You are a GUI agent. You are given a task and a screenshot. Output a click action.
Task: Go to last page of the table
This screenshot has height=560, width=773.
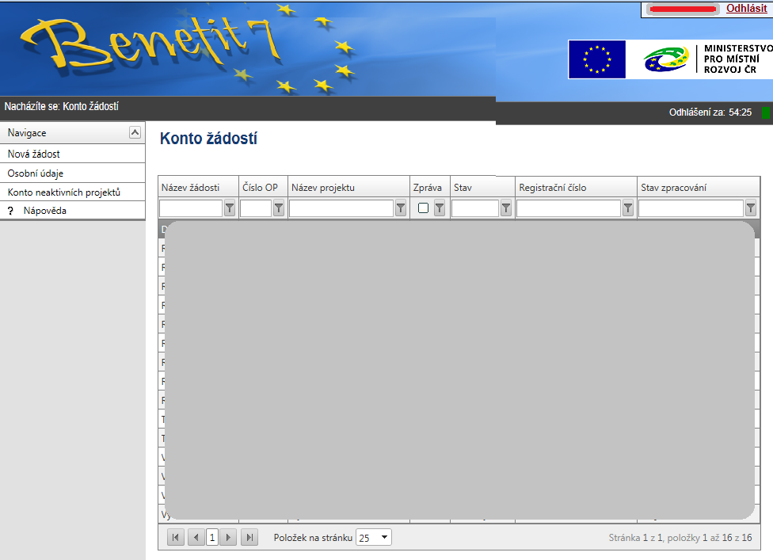click(x=249, y=537)
